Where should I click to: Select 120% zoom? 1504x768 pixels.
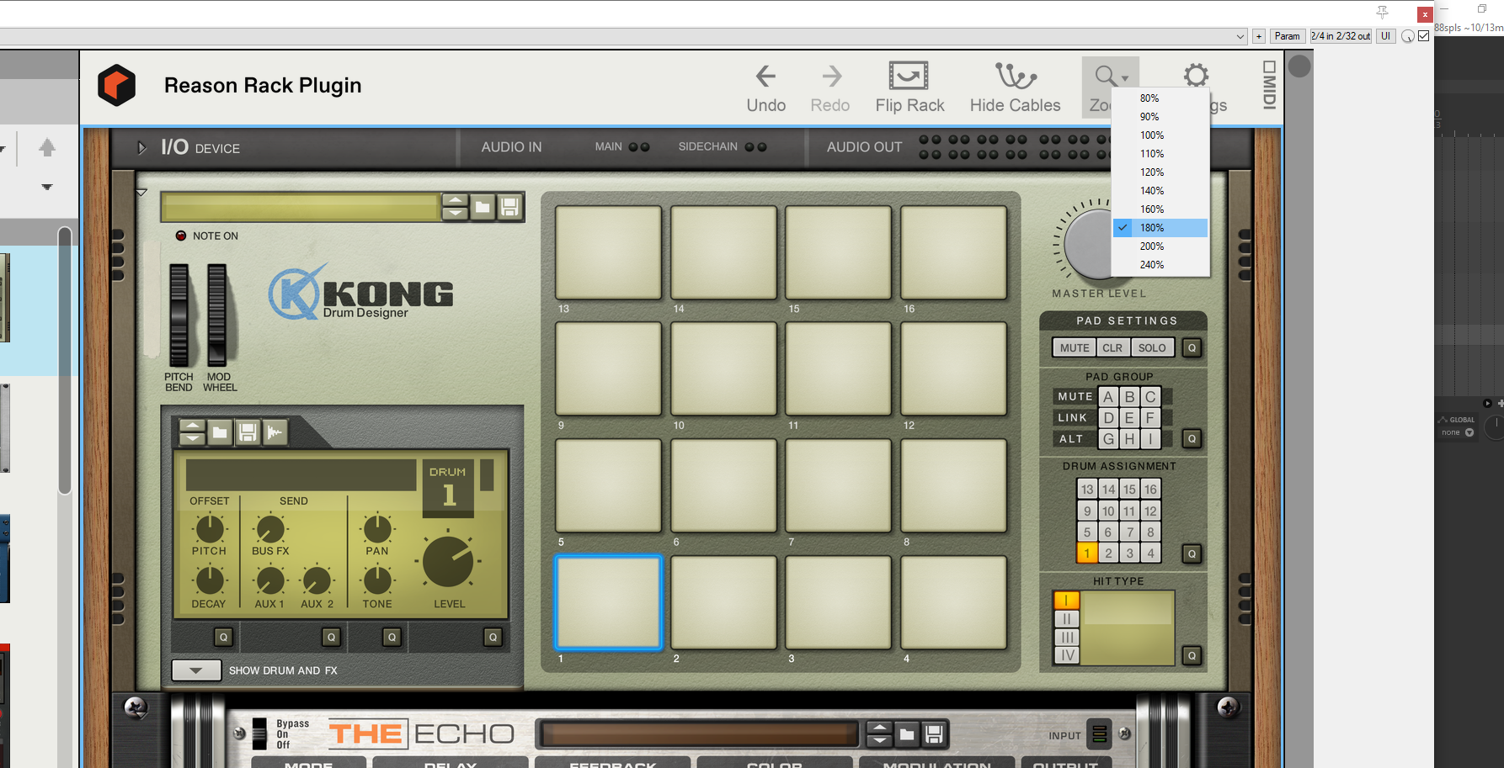click(x=1160, y=172)
